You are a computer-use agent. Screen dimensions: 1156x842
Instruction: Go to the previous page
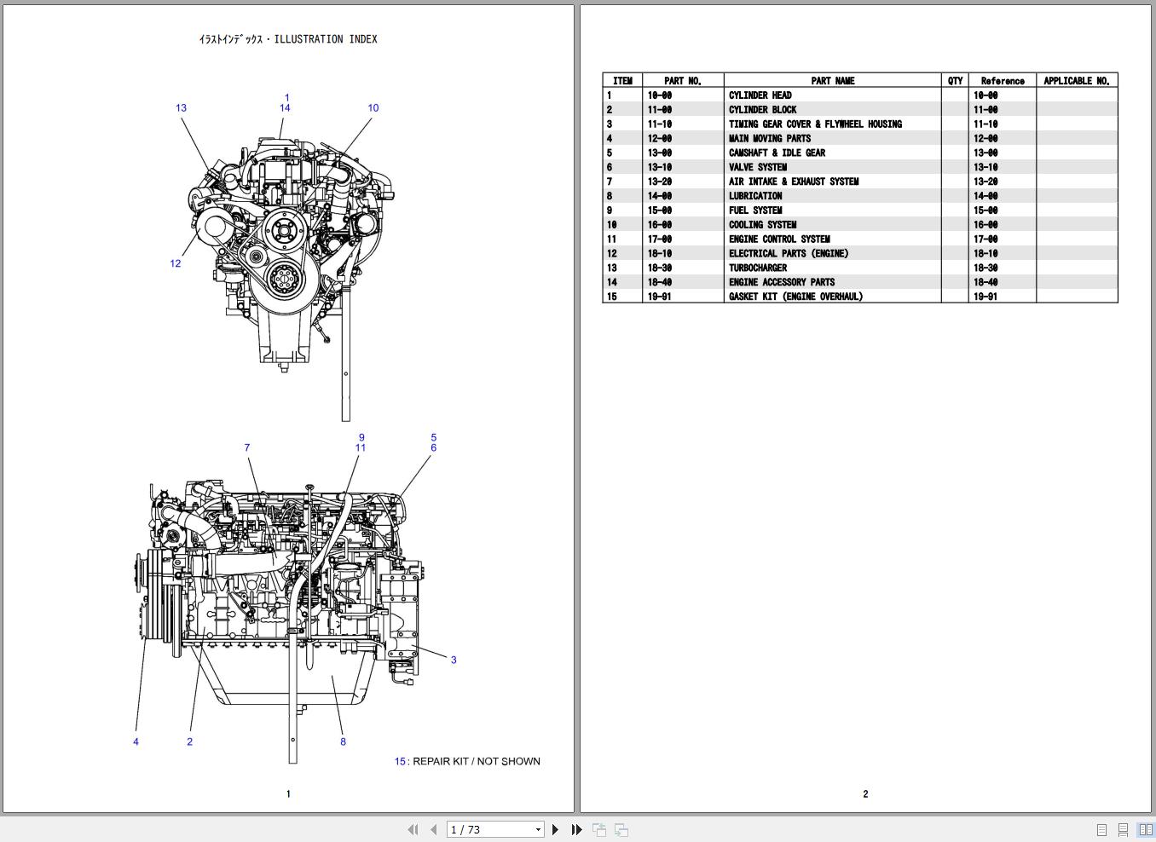click(433, 829)
